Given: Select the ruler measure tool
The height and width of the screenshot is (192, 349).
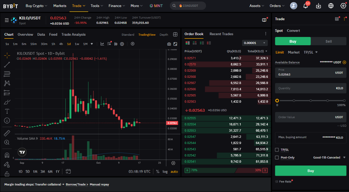Looking at the screenshot, I should point(7,133).
